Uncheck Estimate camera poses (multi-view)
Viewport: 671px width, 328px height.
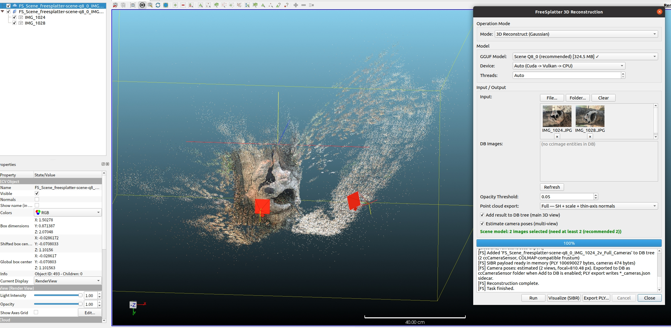482,224
